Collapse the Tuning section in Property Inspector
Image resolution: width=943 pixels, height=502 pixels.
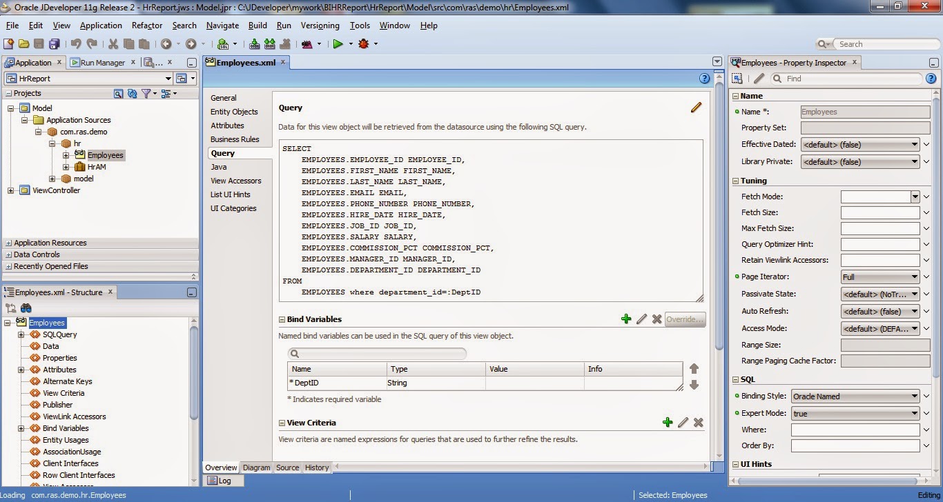click(736, 181)
